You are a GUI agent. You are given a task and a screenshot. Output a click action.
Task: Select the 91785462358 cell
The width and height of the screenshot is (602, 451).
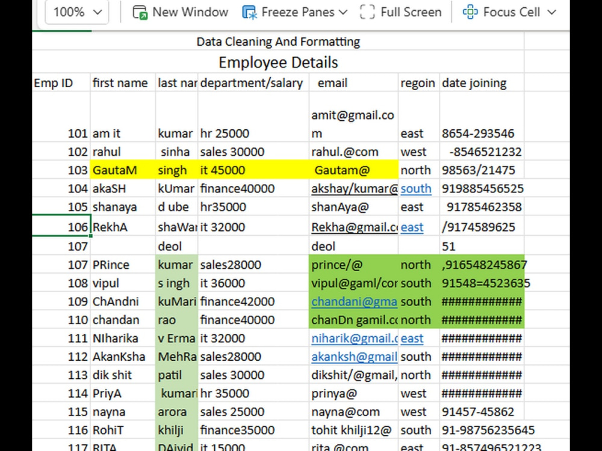[x=482, y=207]
